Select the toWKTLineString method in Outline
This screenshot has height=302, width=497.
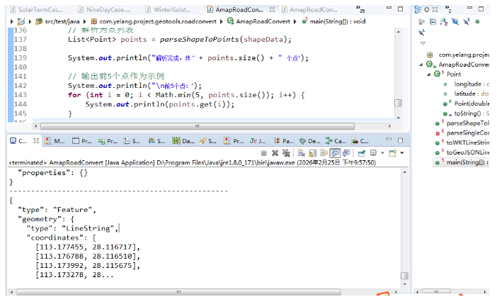tap(462, 142)
